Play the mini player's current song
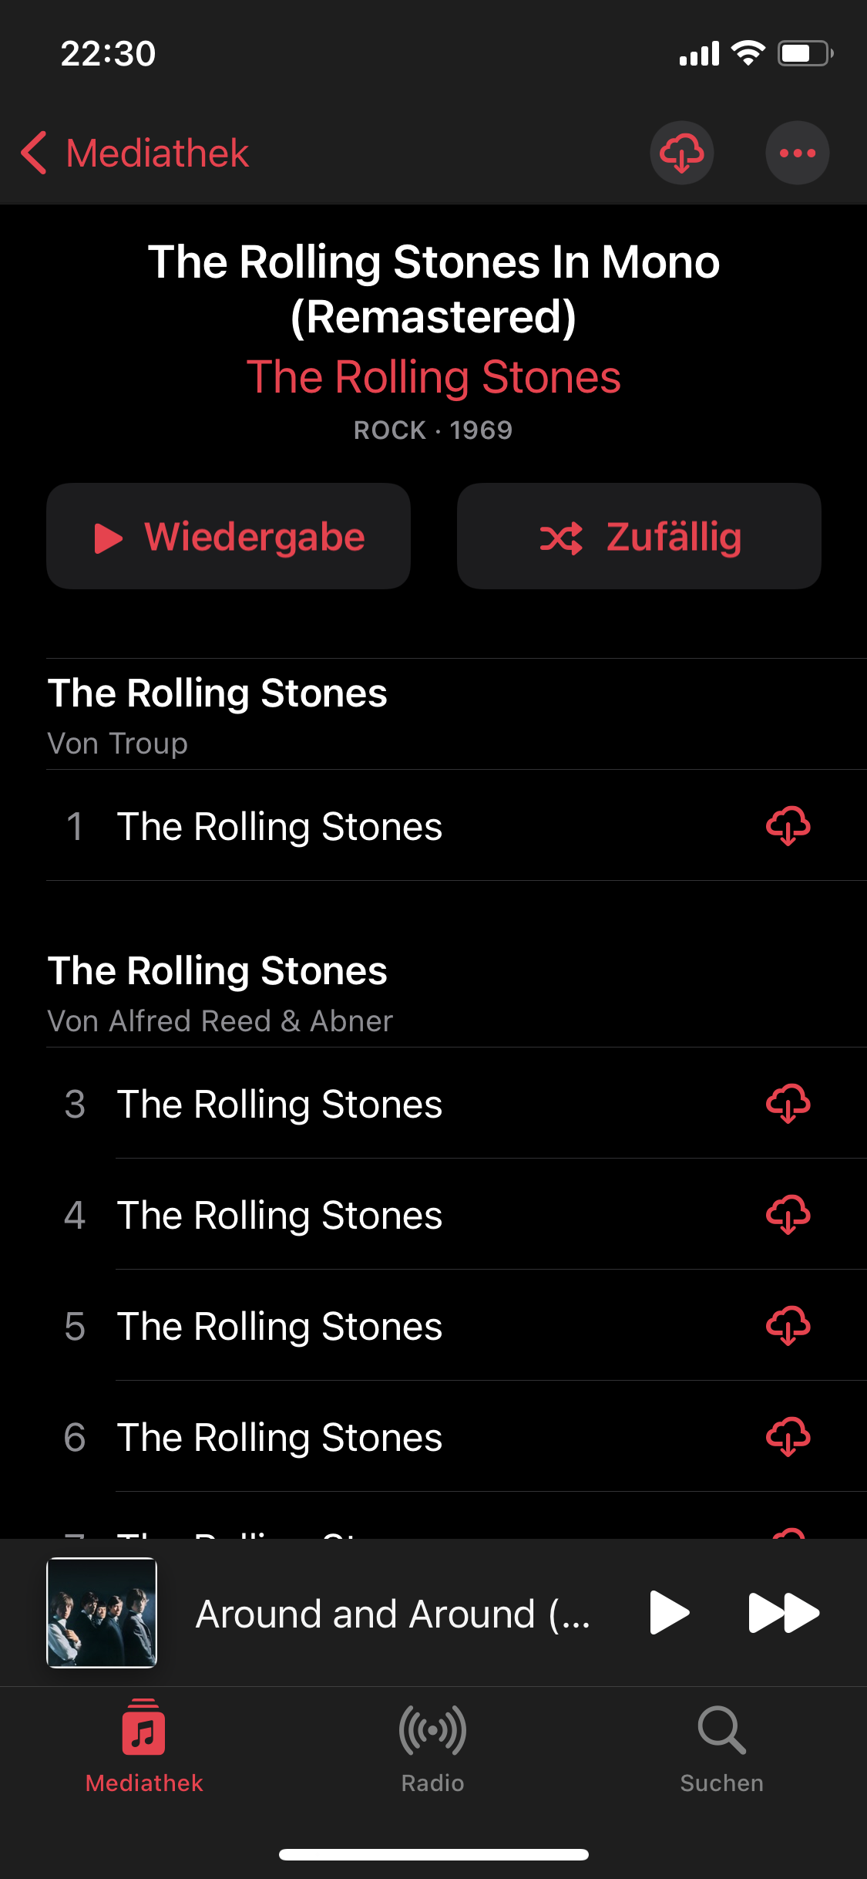The height and width of the screenshot is (1879, 867). [669, 1613]
